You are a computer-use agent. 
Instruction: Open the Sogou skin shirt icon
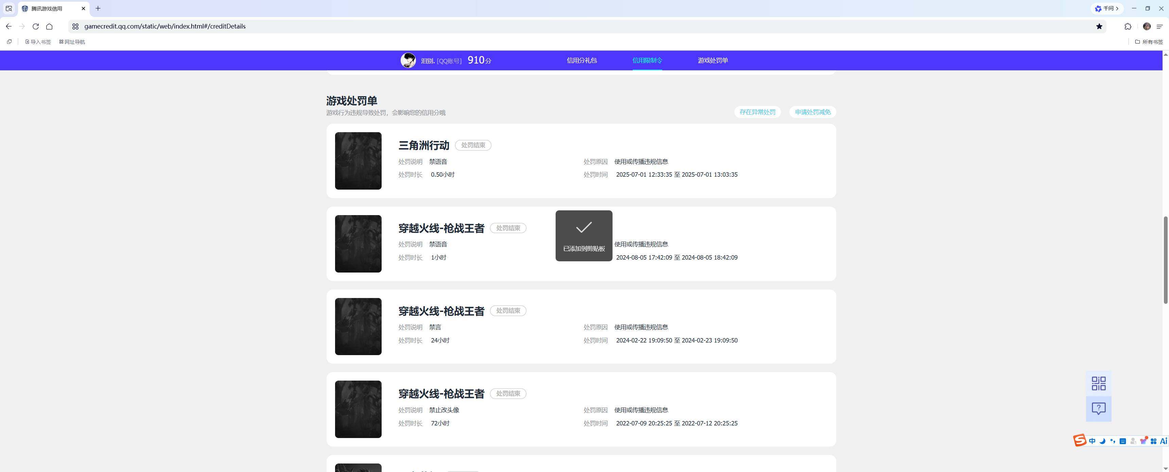pos(1143,441)
